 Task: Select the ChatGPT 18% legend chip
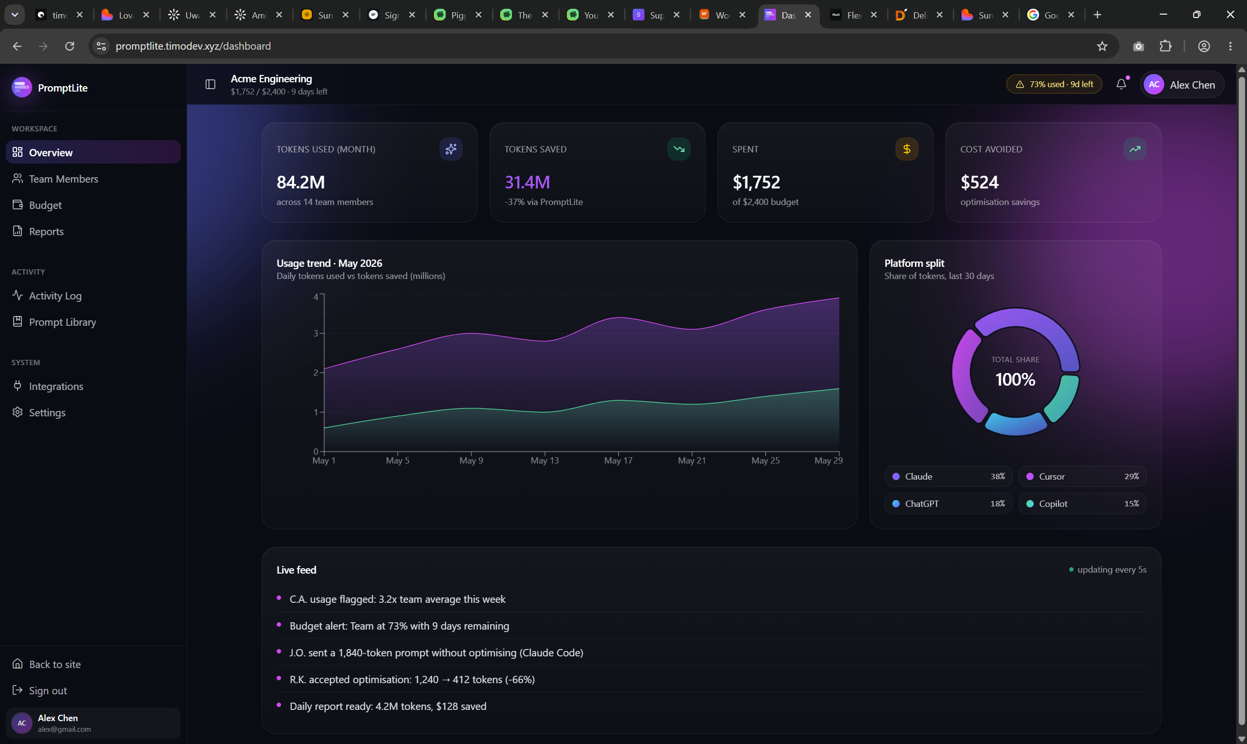(x=948, y=503)
